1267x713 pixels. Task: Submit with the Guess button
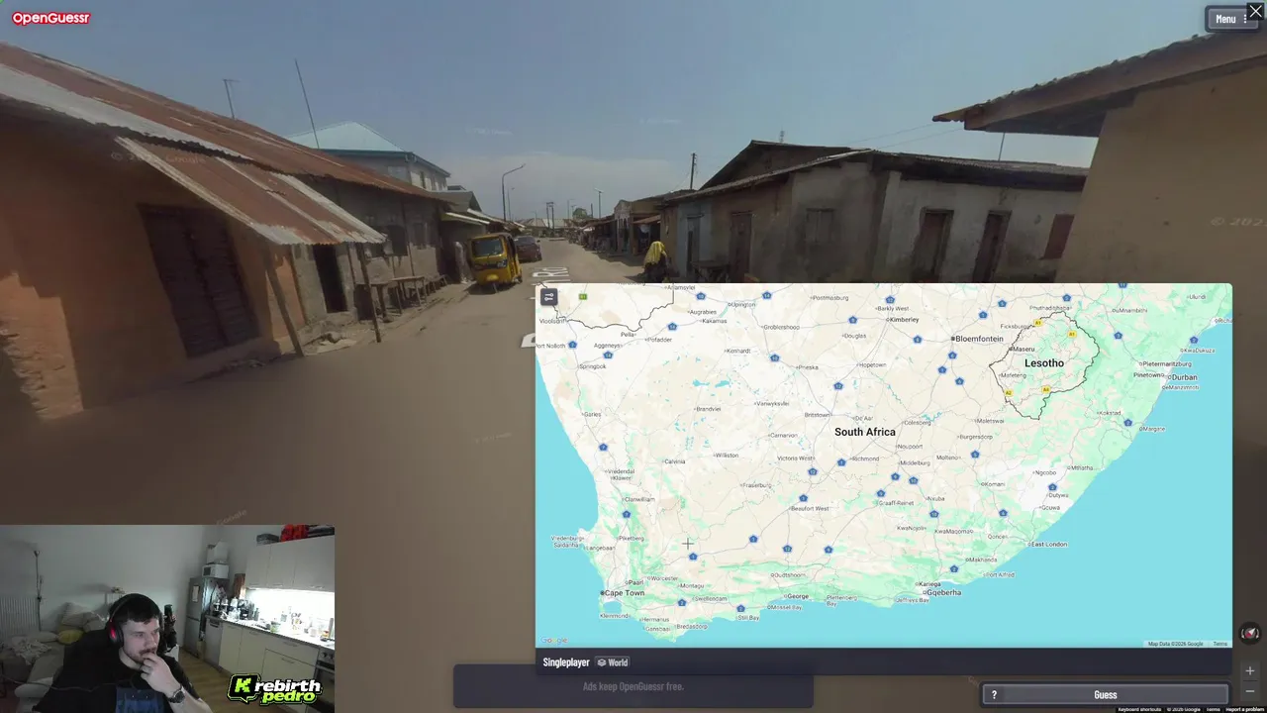[1105, 694]
